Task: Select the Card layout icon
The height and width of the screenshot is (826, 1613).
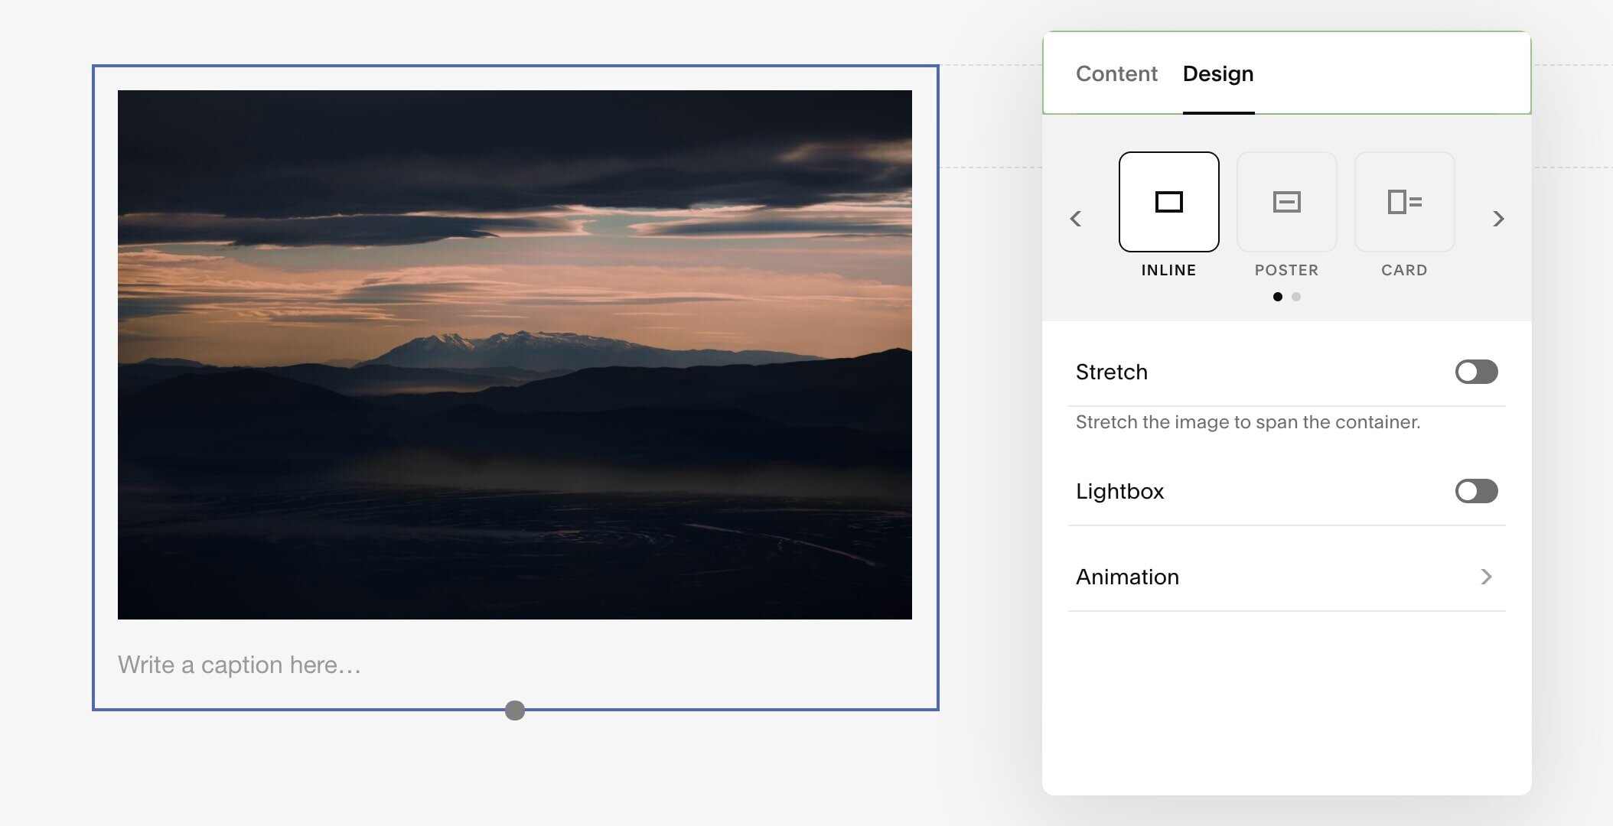Action: [1404, 202]
